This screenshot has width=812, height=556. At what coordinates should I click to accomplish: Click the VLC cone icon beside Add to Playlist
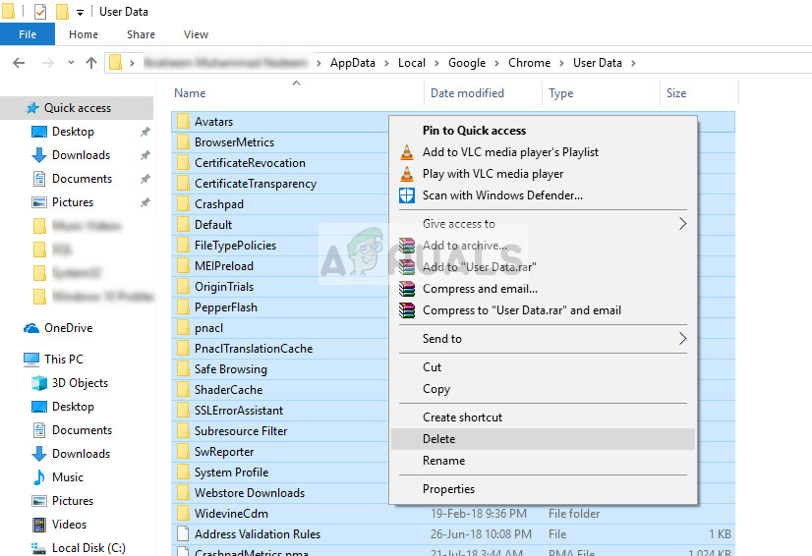(407, 152)
